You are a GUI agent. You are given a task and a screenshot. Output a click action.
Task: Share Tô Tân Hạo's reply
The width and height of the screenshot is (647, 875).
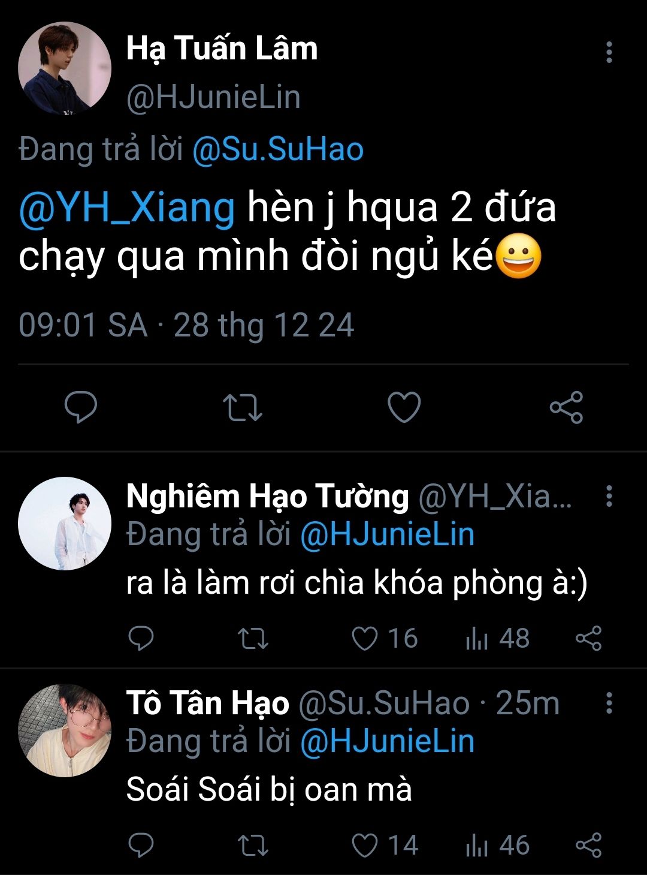point(588,846)
